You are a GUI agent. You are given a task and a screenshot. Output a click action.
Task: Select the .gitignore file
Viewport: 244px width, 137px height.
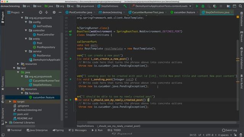pyautogui.click(x=23, y=106)
